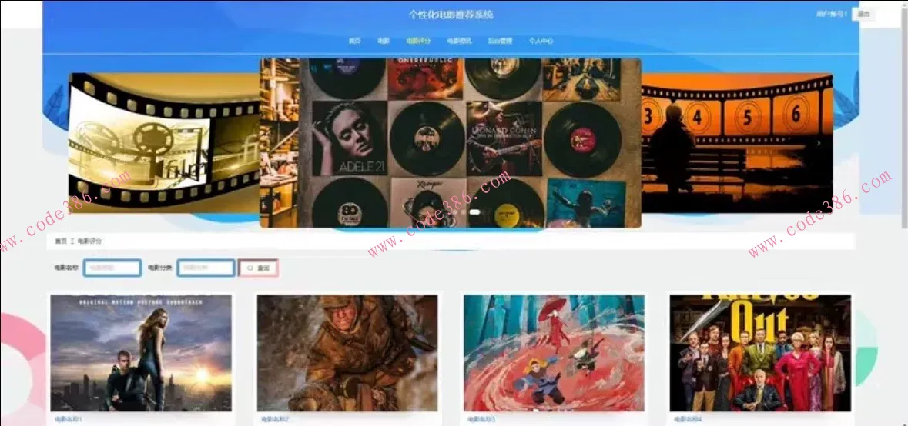
Task: Select the film-reel carousel slide on the left
Action: point(164,143)
